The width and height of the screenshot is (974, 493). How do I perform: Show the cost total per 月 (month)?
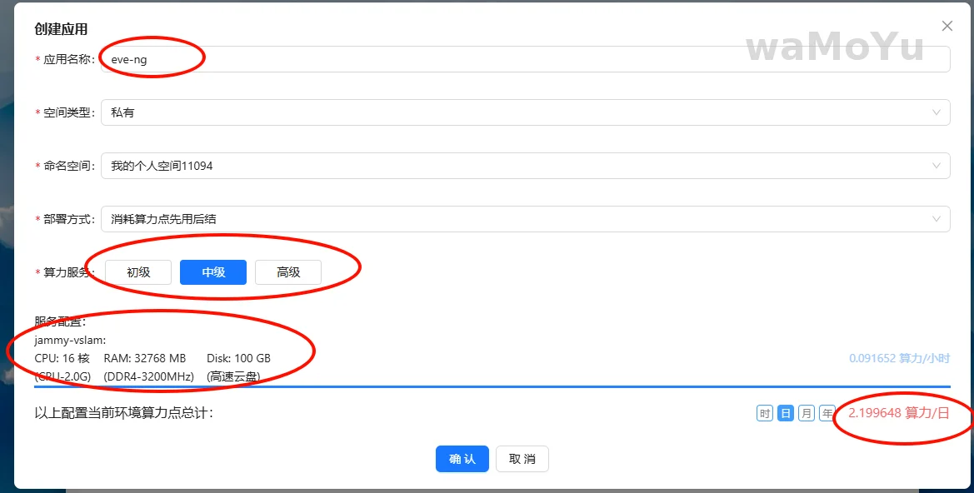807,413
